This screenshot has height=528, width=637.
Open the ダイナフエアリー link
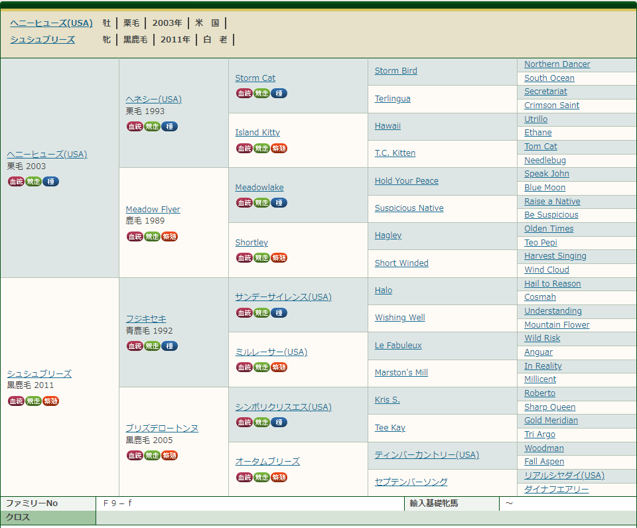click(x=556, y=490)
